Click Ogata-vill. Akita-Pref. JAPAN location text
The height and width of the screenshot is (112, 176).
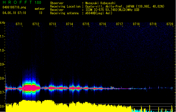pos(125,6)
